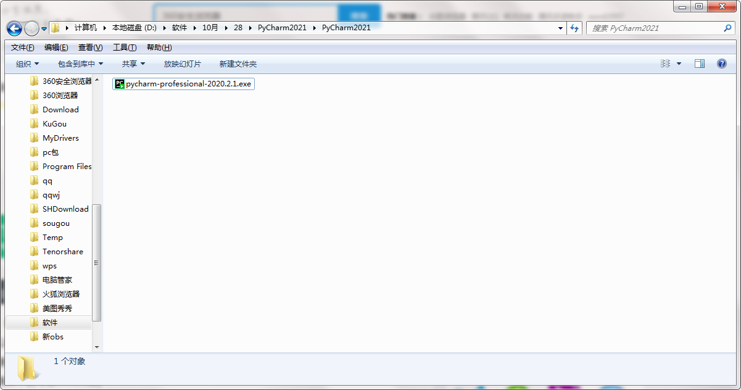741x390 pixels.
Task: Open the 帮助(H) menu
Action: coord(159,48)
